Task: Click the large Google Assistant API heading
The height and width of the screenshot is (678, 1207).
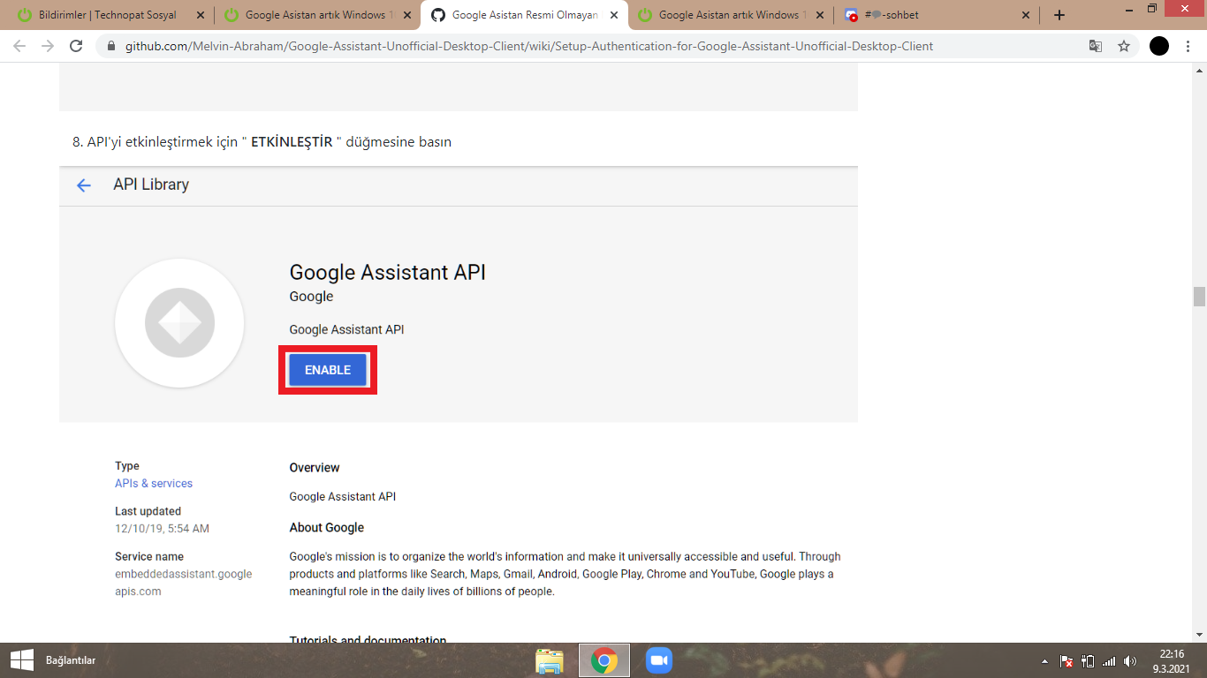Action: (x=388, y=272)
